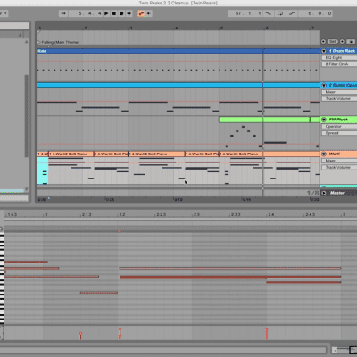Open the Wurli track Mixer chooser
The image size is (357, 357).
click(x=339, y=161)
